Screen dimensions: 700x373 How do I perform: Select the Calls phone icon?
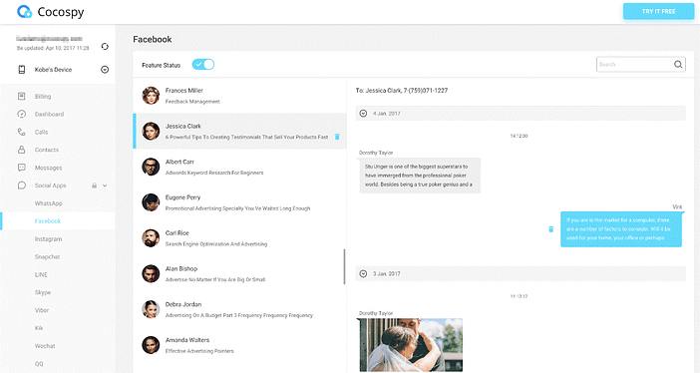21,132
